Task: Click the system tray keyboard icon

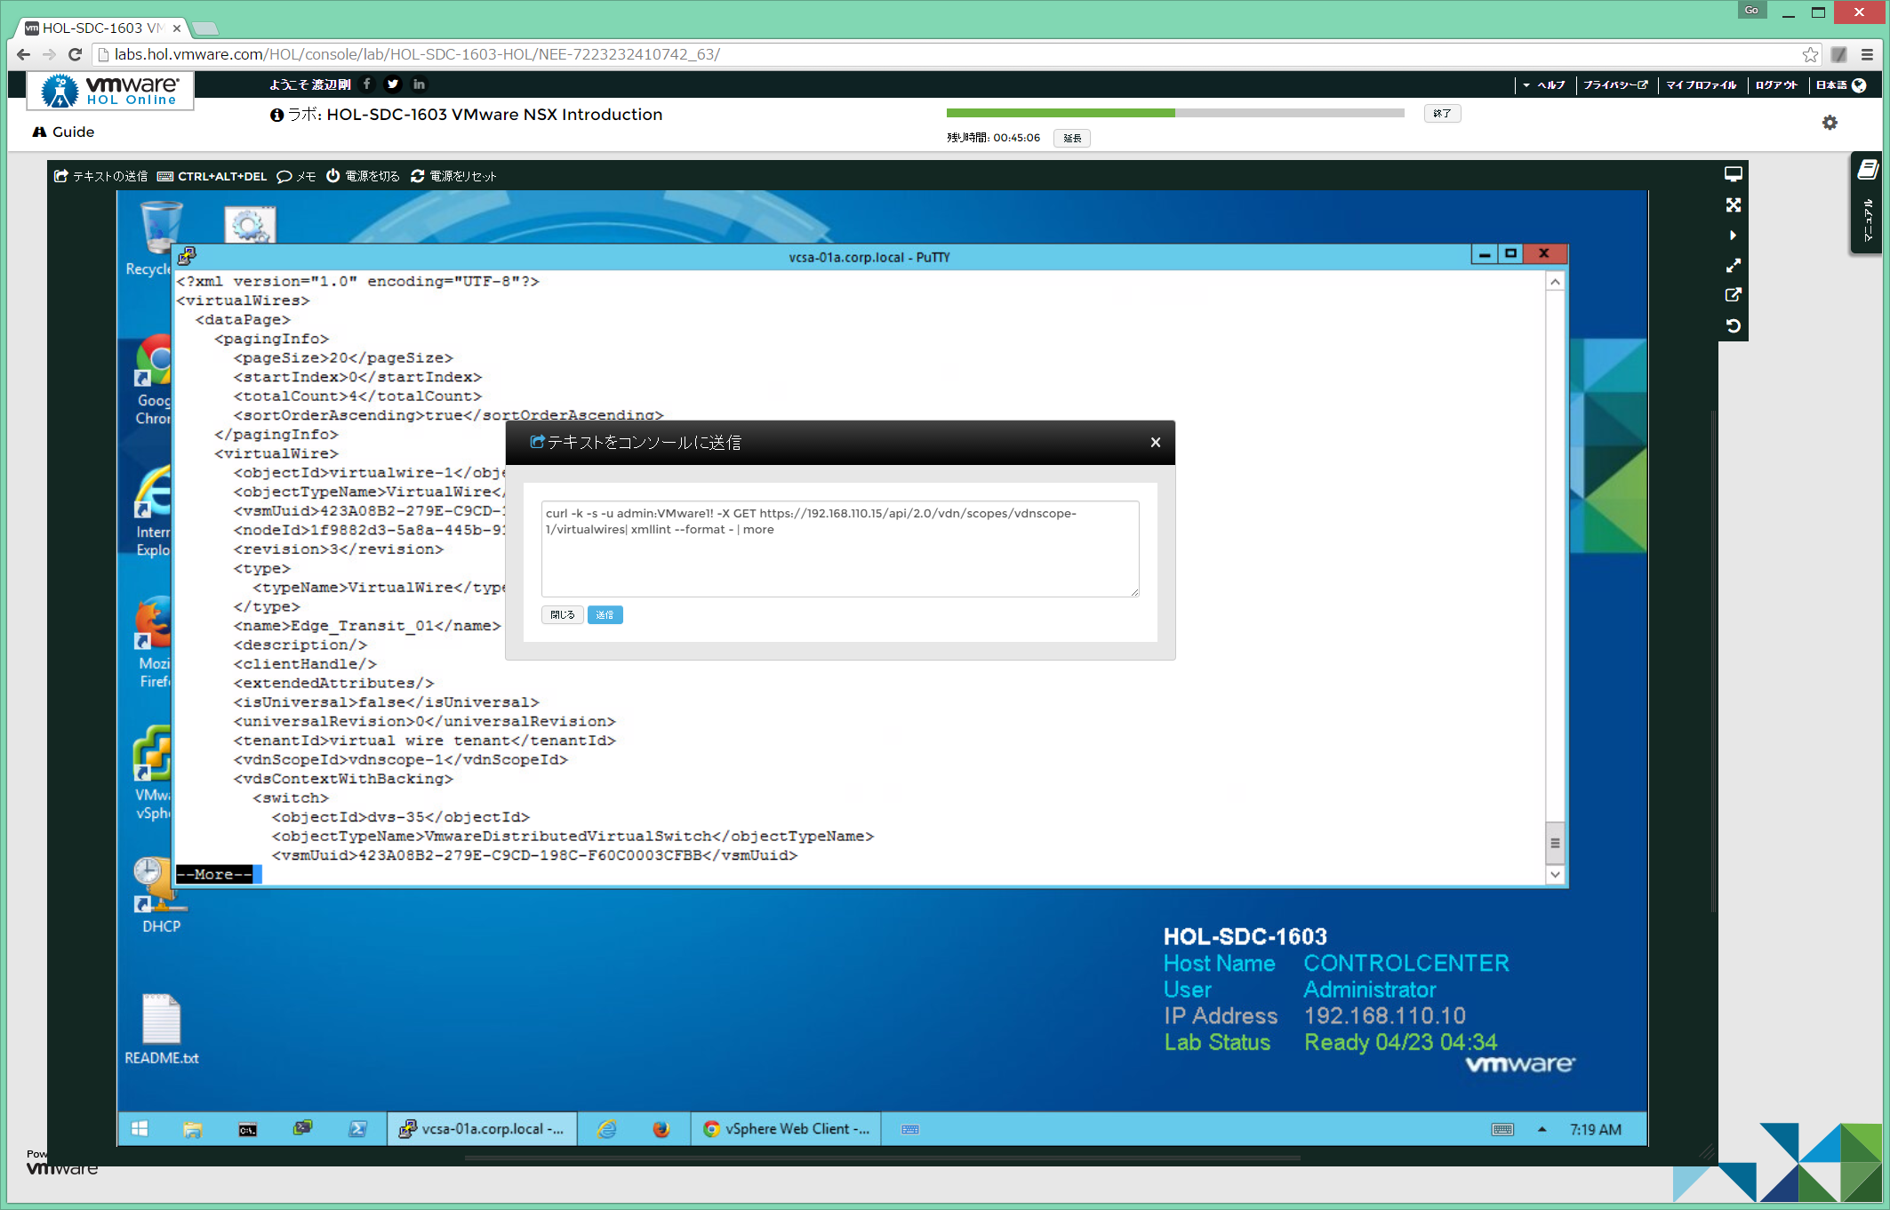Action: (1502, 1129)
